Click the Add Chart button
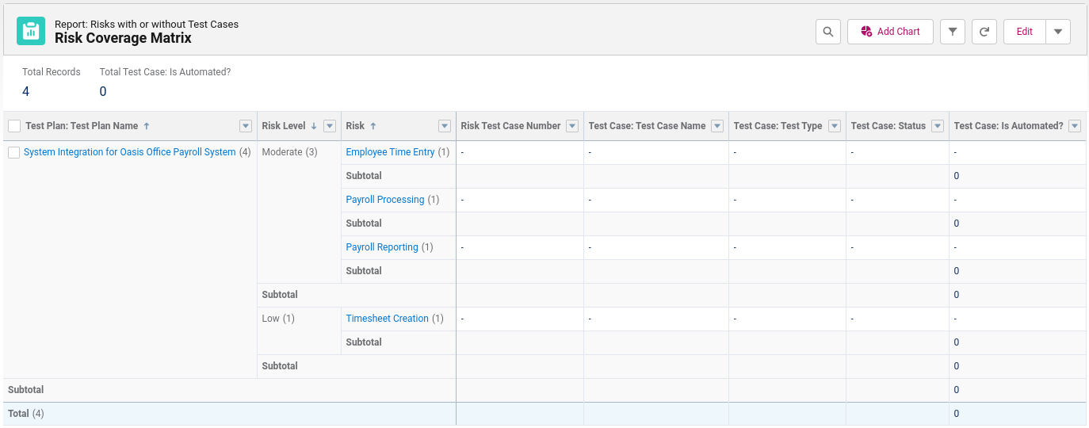 890,32
